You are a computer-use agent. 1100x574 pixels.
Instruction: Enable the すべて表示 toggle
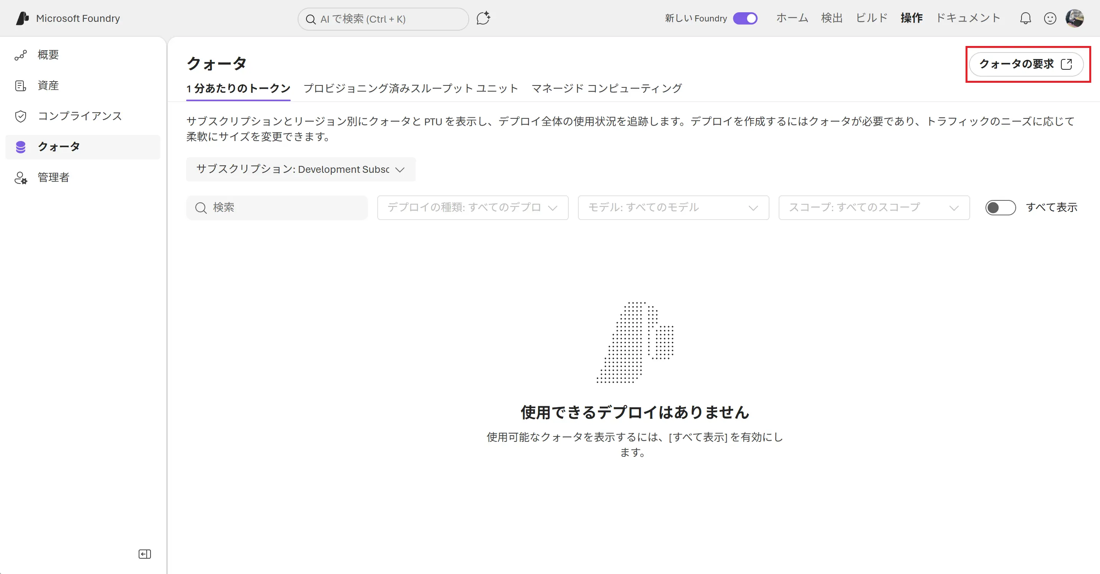coord(1000,208)
